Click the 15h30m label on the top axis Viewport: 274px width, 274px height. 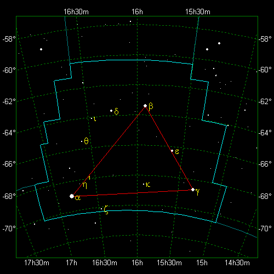click(198, 12)
